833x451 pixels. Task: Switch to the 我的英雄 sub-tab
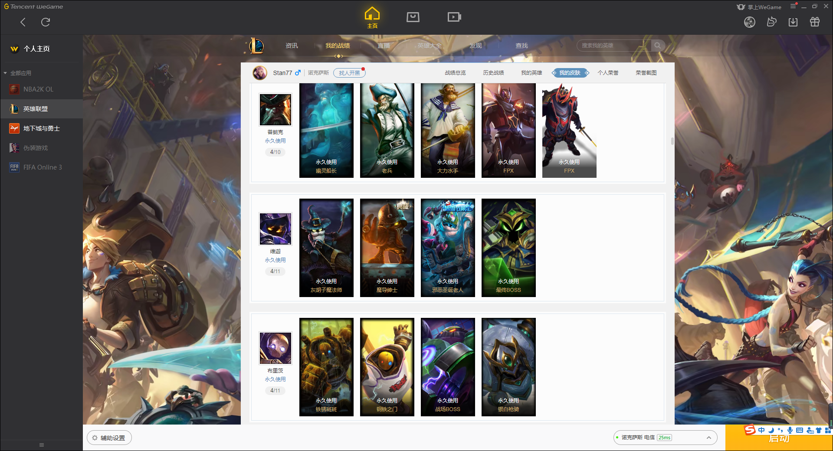[x=531, y=73]
